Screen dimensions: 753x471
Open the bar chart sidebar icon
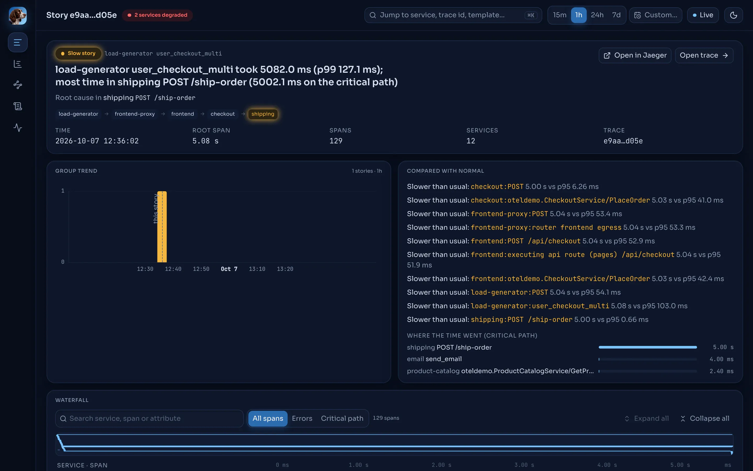pos(18,64)
